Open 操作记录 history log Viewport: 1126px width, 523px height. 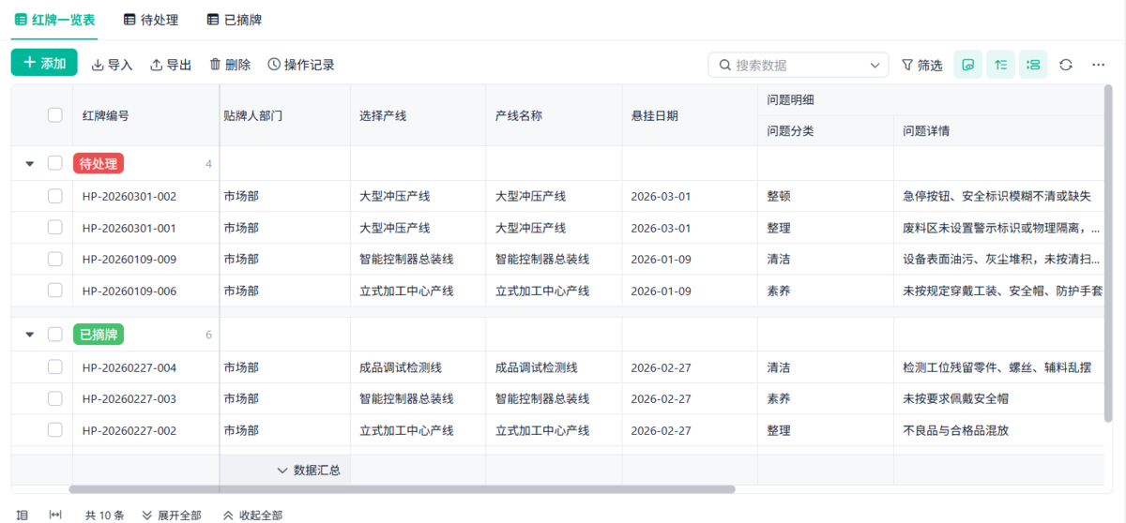(301, 65)
